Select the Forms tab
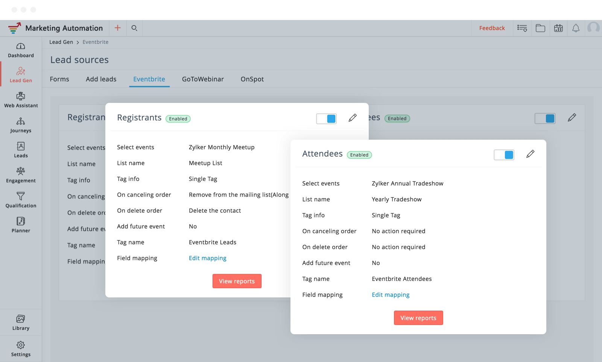602x362 pixels. (x=59, y=79)
